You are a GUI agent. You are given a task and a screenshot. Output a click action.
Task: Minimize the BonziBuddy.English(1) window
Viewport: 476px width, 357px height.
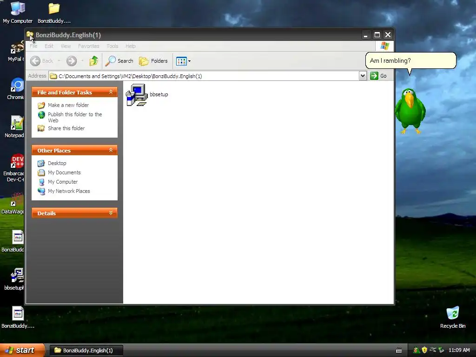[366, 35]
